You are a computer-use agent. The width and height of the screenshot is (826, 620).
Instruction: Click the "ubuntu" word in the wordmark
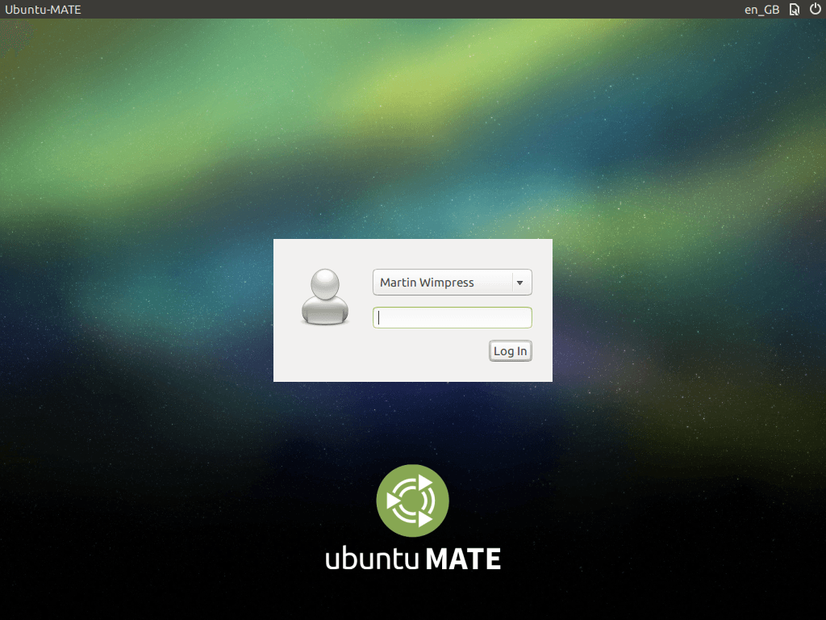(371, 559)
